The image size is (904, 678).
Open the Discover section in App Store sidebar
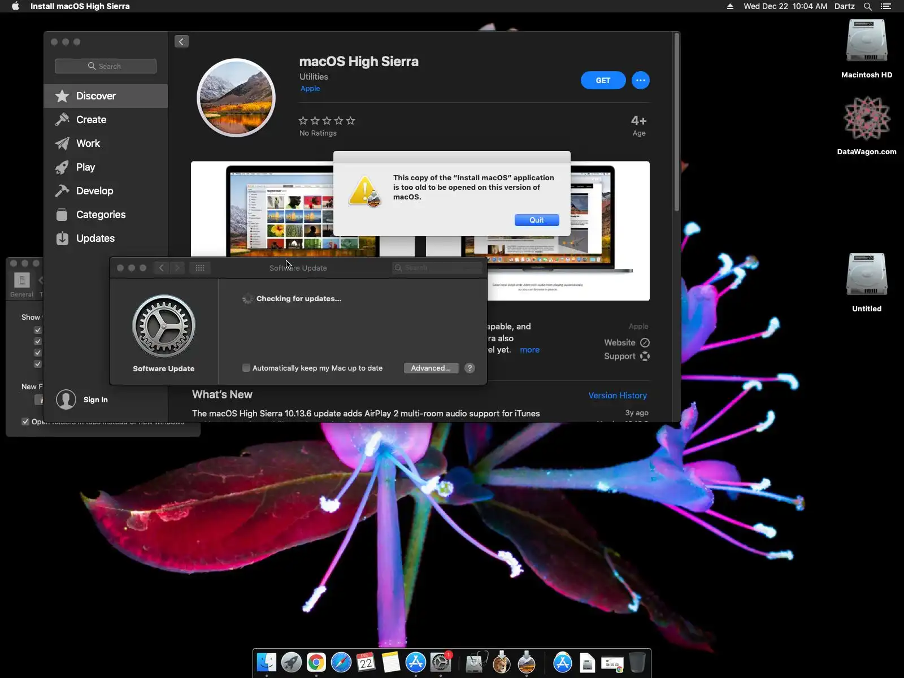tap(106, 96)
